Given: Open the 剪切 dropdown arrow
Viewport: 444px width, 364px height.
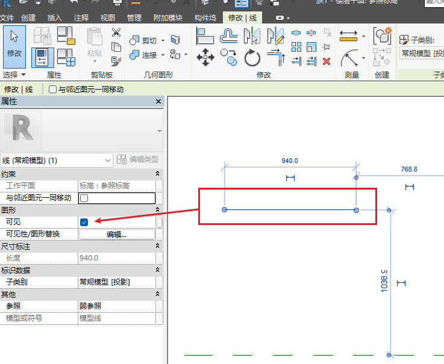Looking at the screenshot, I should [x=163, y=40].
